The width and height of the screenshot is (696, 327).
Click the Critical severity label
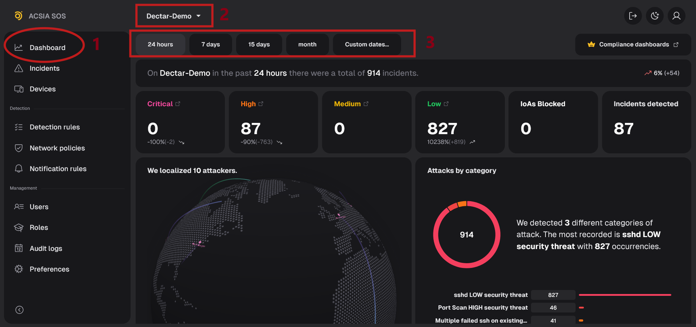pyautogui.click(x=160, y=104)
